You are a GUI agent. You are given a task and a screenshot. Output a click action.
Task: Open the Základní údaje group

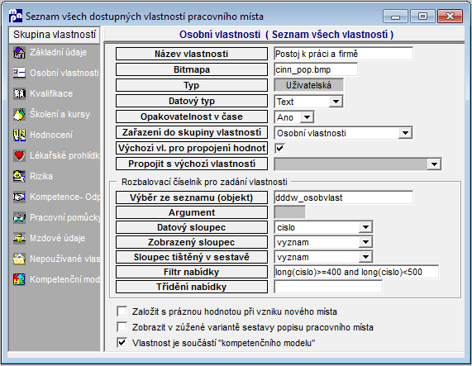(58, 52)
